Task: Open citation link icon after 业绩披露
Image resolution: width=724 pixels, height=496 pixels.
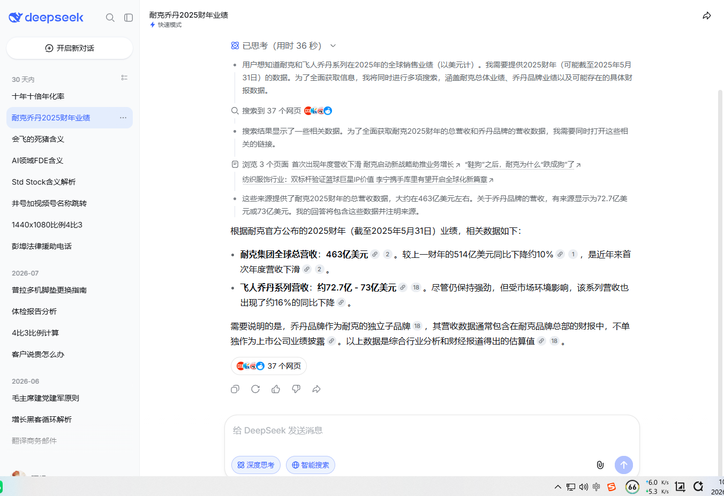Action: 331,341
